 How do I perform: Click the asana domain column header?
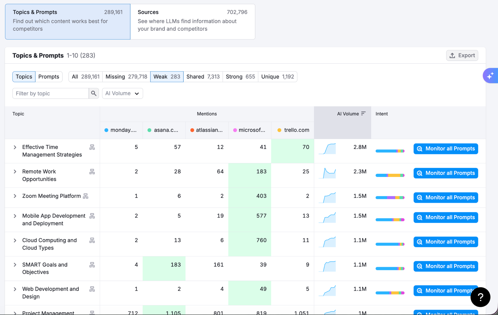164,130
